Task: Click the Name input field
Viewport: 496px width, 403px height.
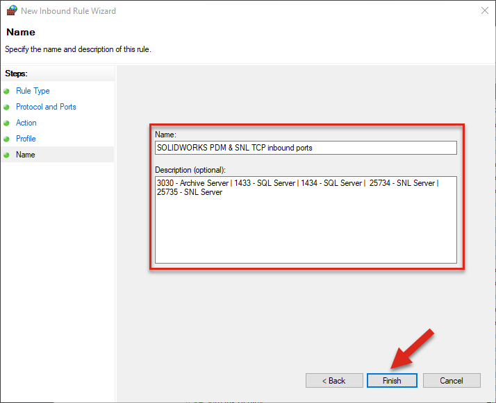Action: pyautogui.click(x=306, y=148)
